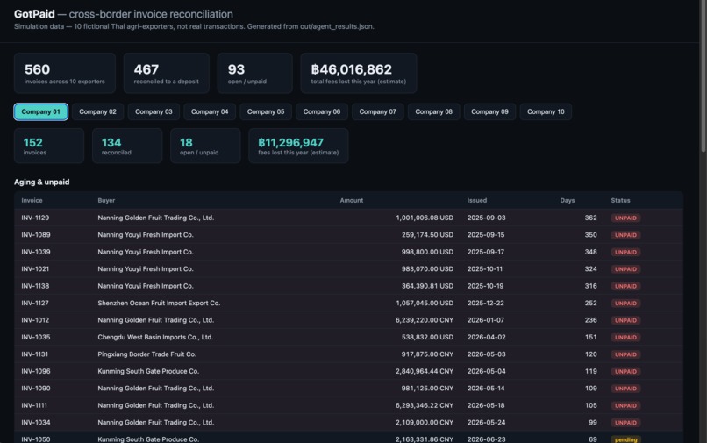Click the 560 invoices summary card

pos(65,73)
